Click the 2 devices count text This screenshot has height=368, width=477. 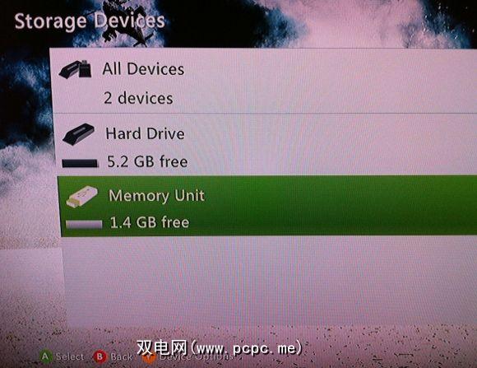(x=138, y=98)
